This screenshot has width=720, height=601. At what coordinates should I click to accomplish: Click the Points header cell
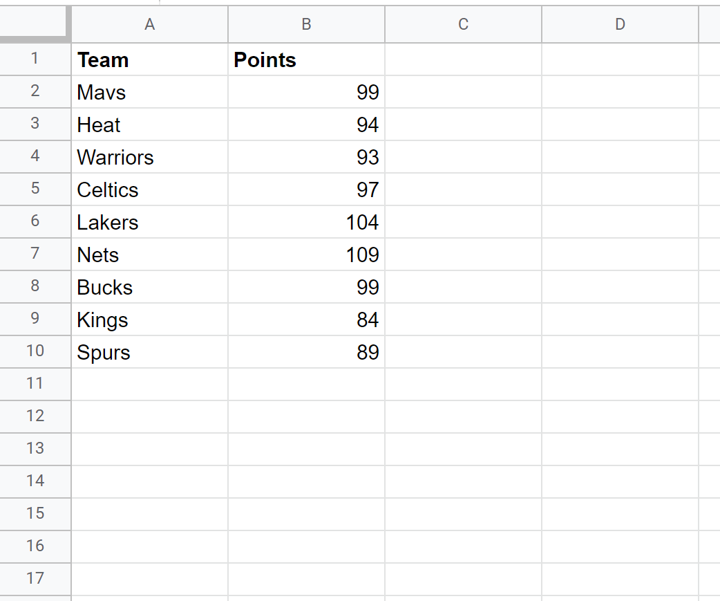[306, 60]
